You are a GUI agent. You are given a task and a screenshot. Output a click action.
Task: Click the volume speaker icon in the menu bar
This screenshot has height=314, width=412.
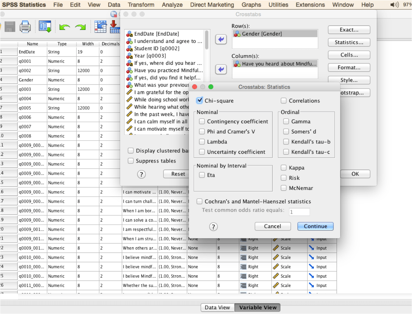tap(394, 5)
